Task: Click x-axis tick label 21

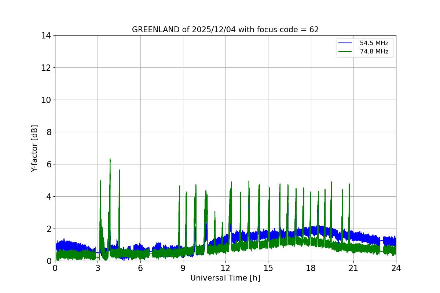Action: (353, 268)
